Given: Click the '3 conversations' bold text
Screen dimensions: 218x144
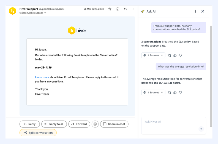Looking at the screenshot, I should click(x=151, y=42).
